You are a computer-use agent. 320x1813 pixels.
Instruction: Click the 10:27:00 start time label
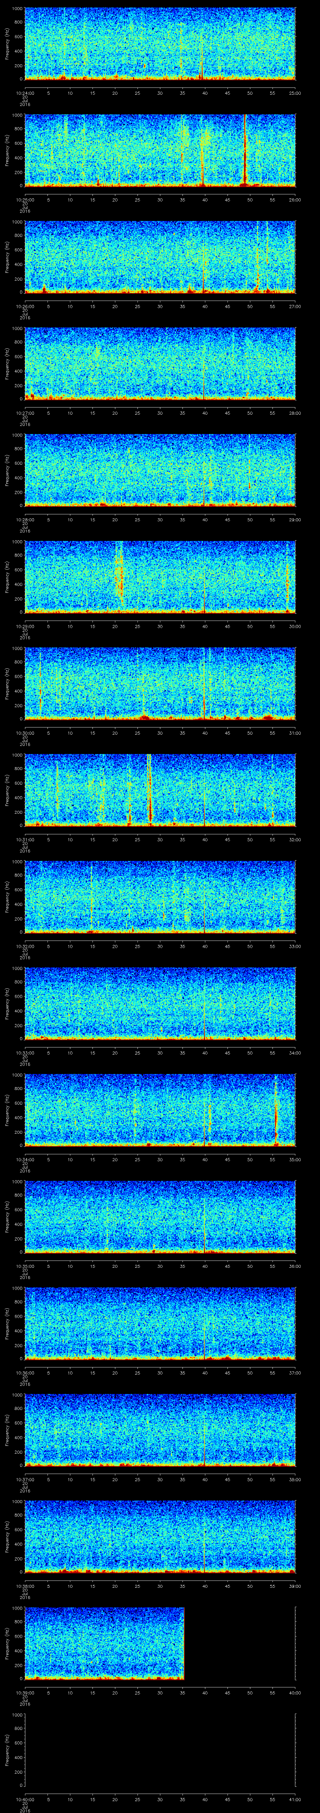25,413
